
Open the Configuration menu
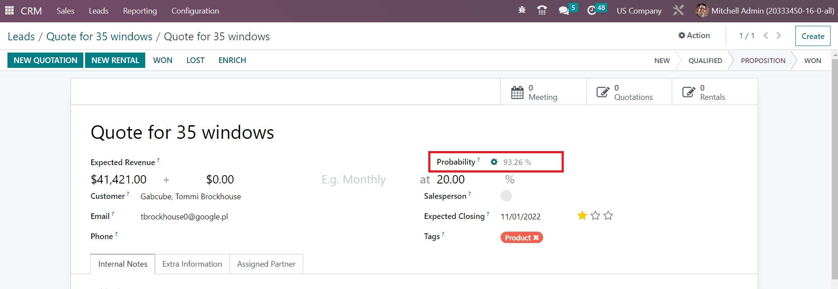[x=195, y=11]
